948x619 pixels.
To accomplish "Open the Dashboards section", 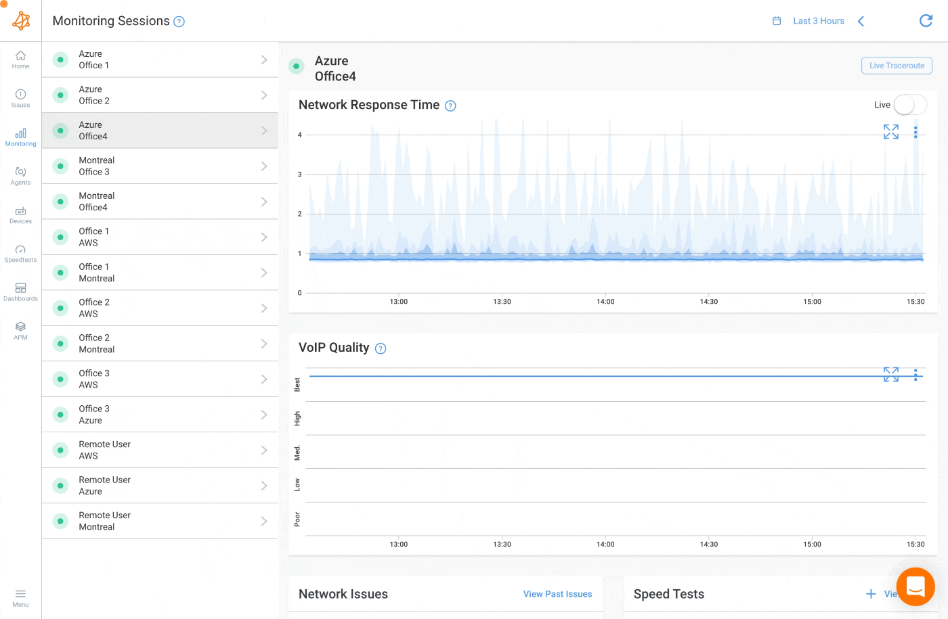I will [x=20, y=292].
